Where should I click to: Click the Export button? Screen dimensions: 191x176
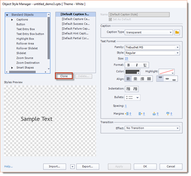tap(87, 167)
